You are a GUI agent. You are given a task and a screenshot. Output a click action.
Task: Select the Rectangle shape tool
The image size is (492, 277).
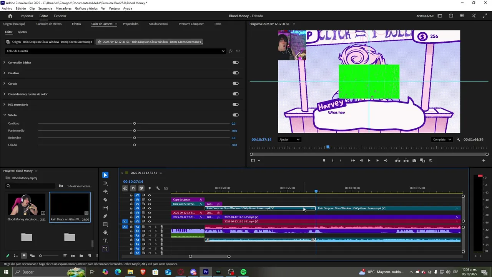click(105, 224)
